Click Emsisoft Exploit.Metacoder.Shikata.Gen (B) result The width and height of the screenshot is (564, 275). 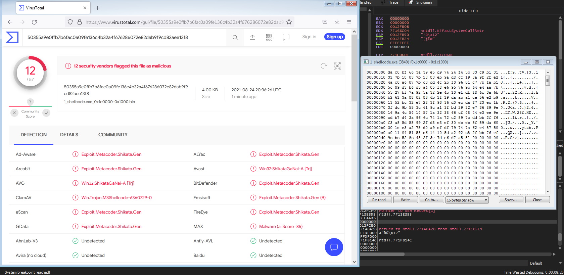[x=292, y=198]
